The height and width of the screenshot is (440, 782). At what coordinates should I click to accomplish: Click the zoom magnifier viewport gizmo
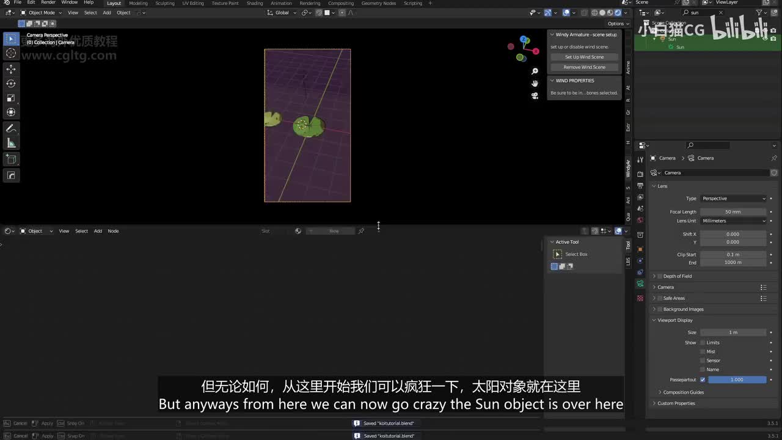tap(535, 71)
